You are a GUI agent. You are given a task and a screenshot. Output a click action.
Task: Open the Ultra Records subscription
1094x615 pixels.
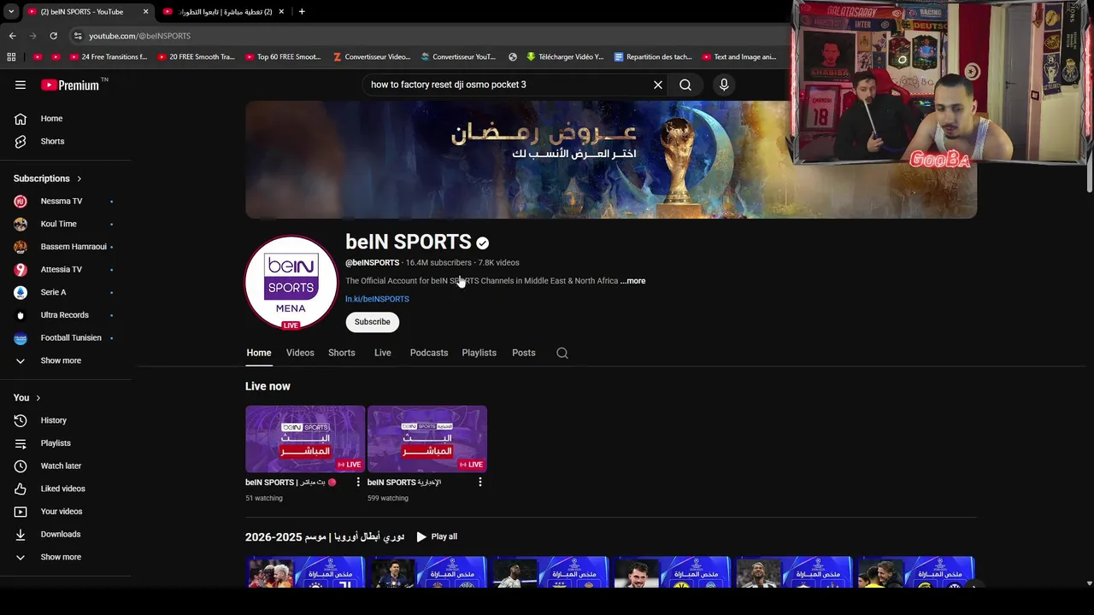coord(66,315)
